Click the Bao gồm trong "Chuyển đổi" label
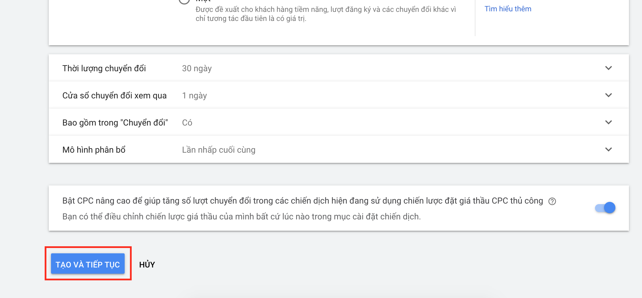 tap(115, 123)
